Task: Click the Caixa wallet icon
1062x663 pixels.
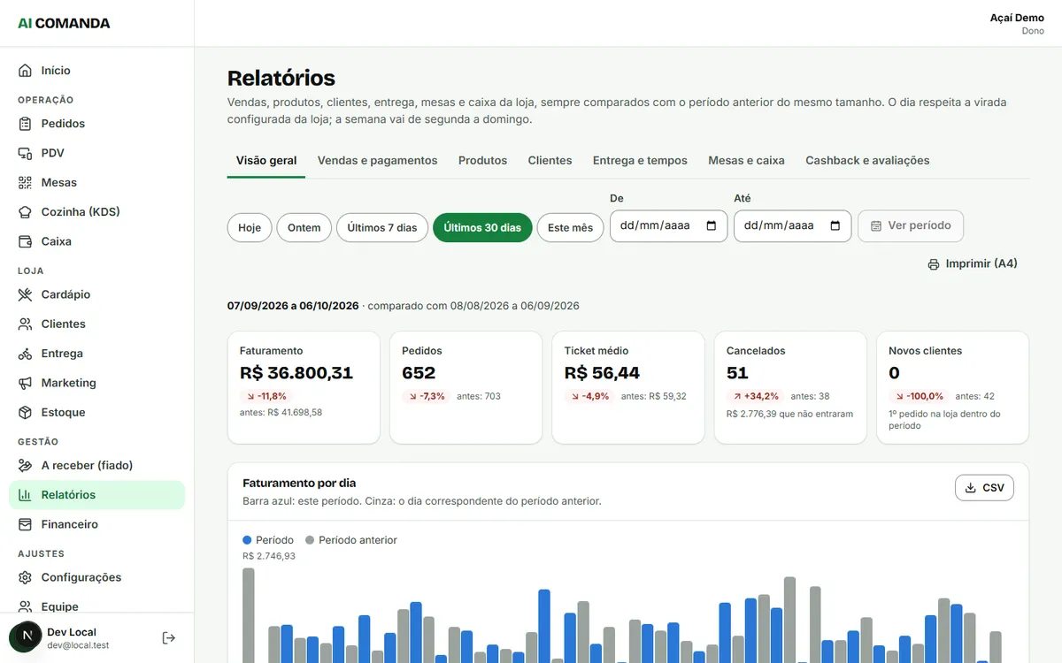Action: click(x=25, y=241)
